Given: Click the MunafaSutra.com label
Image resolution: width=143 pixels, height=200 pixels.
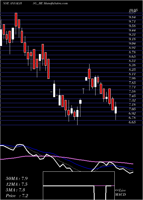Looking at the screenshot, I should click(56, 3).
